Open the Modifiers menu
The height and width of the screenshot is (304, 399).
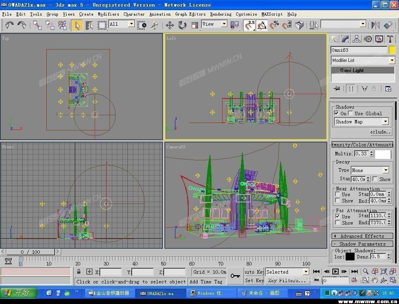(x=108, y=14)
